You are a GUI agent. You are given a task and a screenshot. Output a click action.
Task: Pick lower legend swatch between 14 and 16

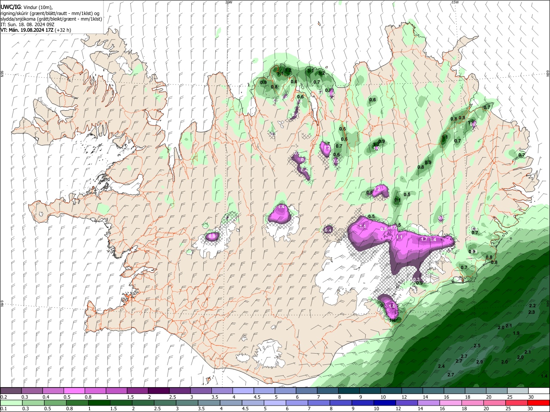(x=428, y=403)
